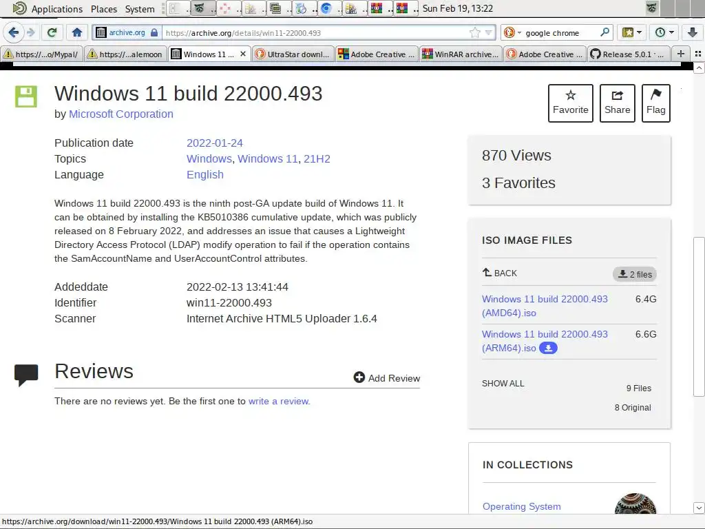The height and width of the screenshot is (529, 705).
Task: Click BACK in ISO image files
Action: click(500, 273)
